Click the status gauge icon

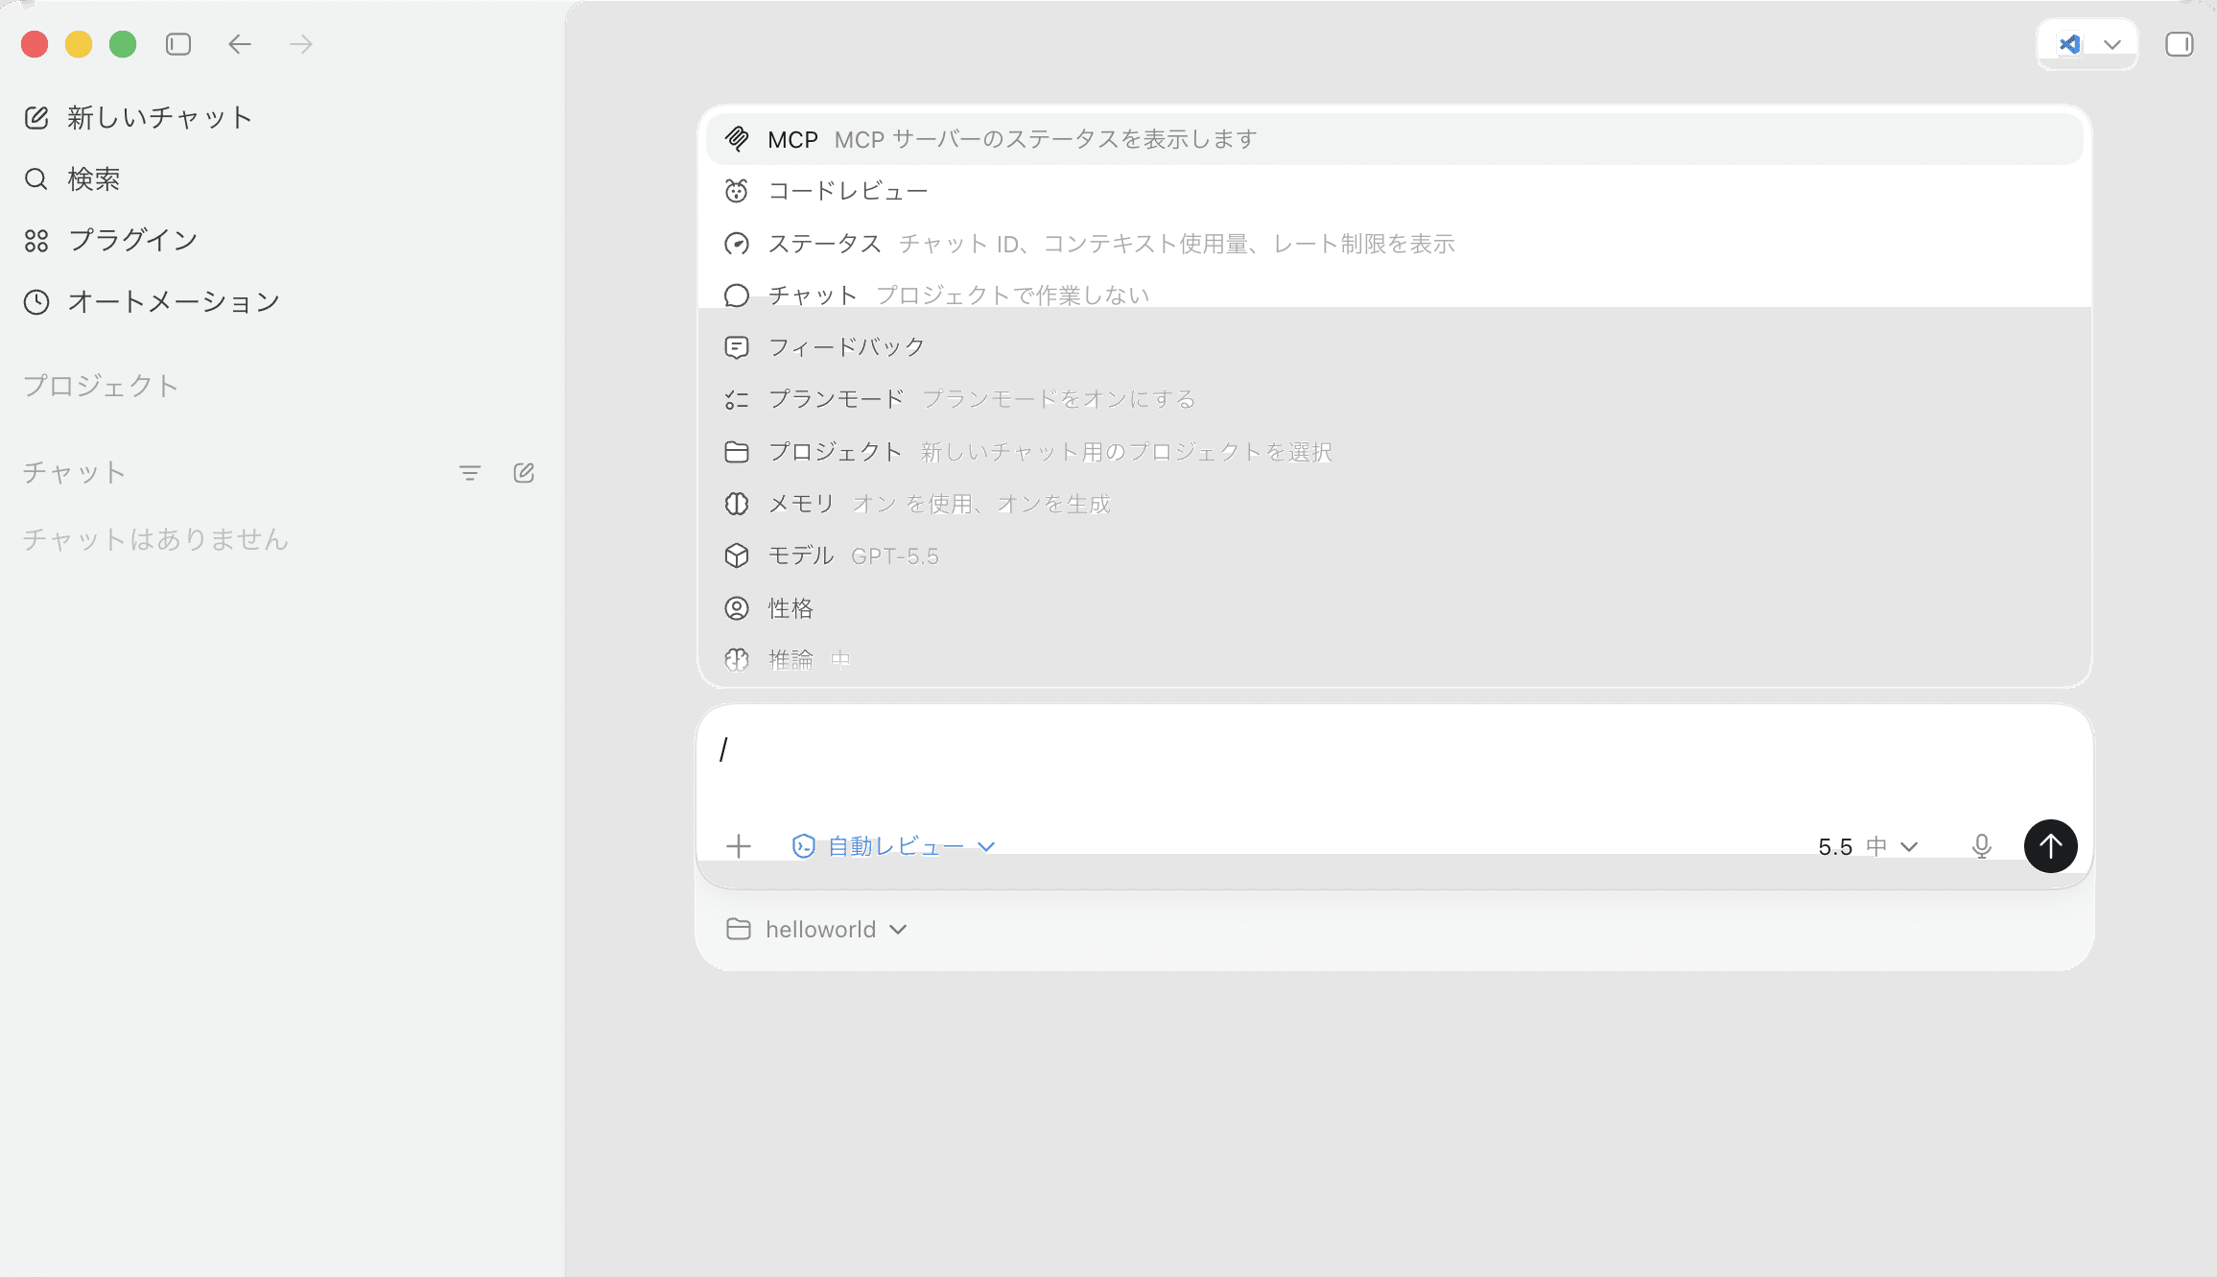click(737, 244)
